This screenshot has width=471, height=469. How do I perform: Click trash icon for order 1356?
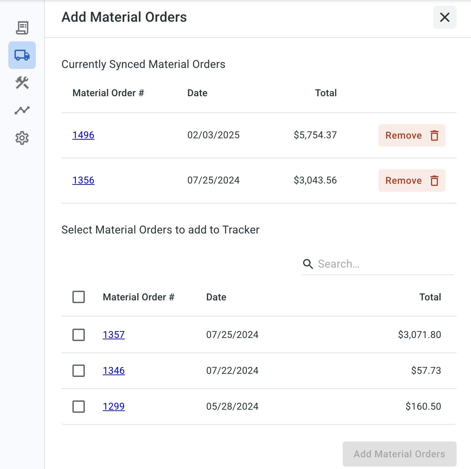[434, 181]
